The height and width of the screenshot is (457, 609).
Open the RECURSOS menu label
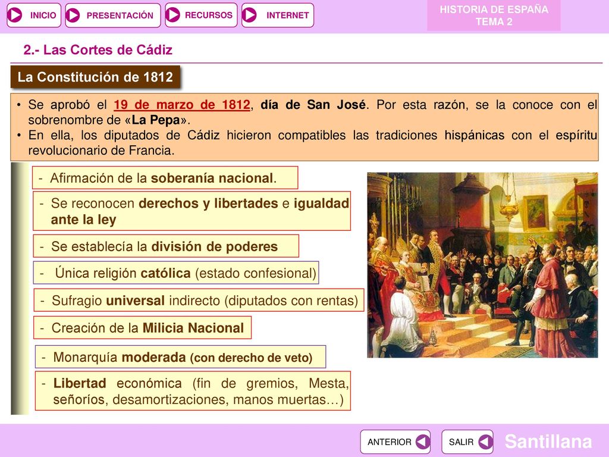[209, 15]
